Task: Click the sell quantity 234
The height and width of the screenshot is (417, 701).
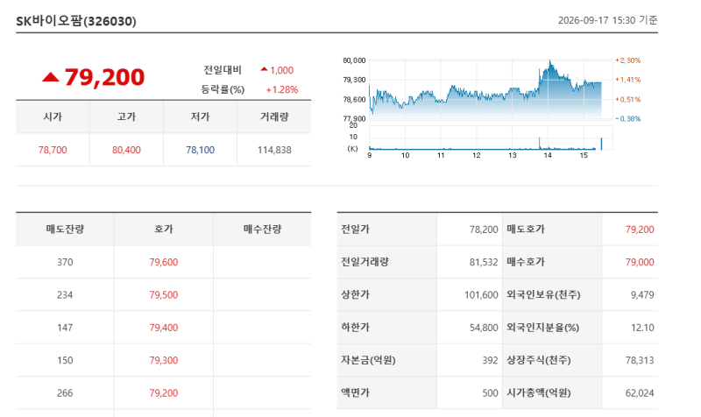Action: [x=65, y=295]
